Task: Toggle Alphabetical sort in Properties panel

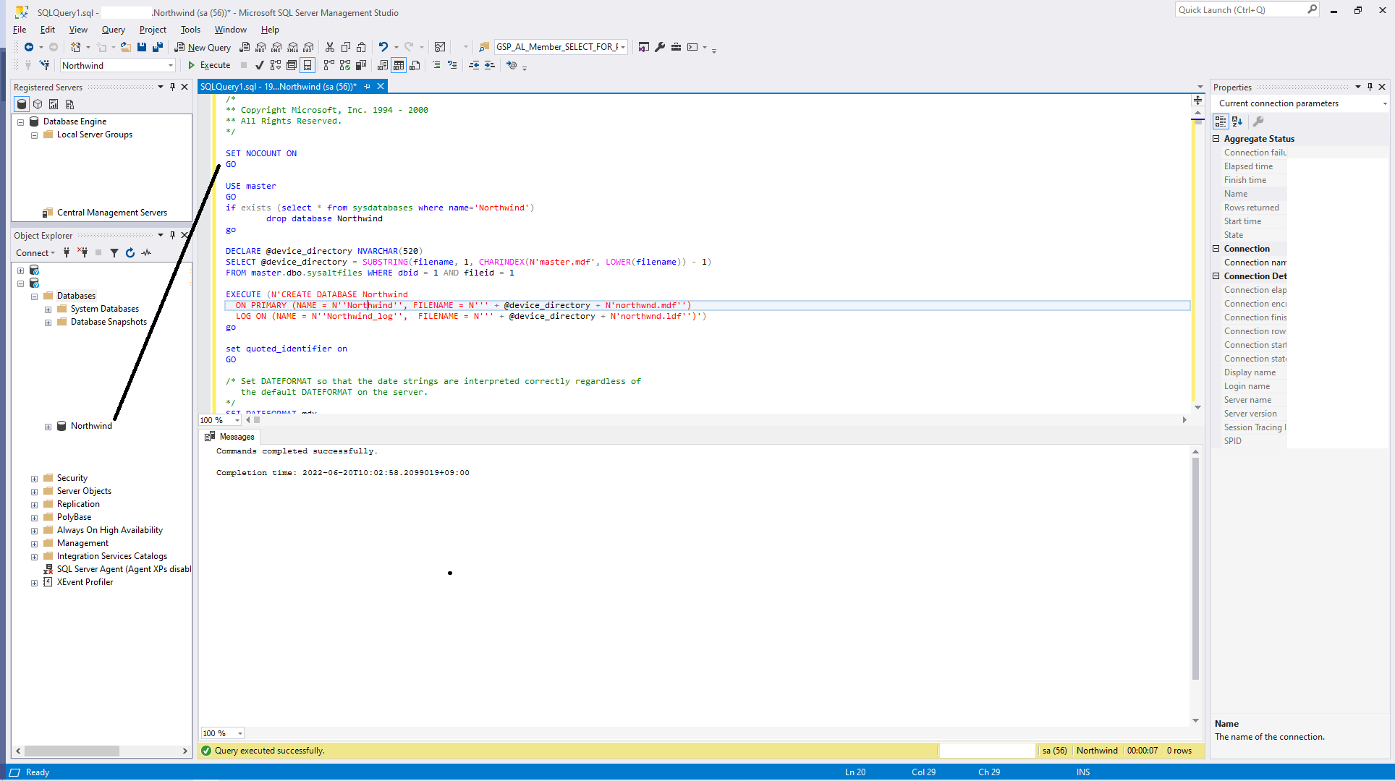Action: click(1237, 121)
